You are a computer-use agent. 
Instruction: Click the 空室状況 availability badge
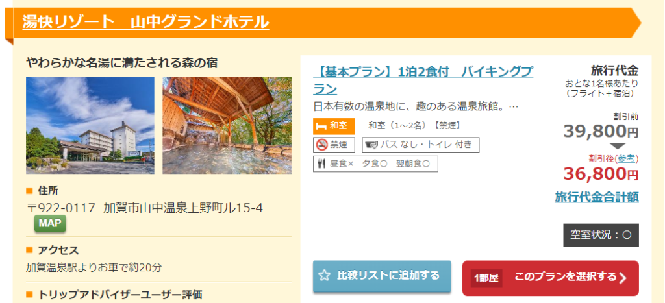(x=601, y=235)
